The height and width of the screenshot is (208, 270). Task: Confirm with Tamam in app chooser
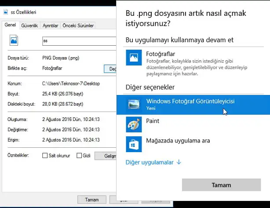[221, 185]
